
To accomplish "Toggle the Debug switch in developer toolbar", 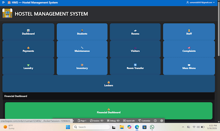I will tap(118, 121).
